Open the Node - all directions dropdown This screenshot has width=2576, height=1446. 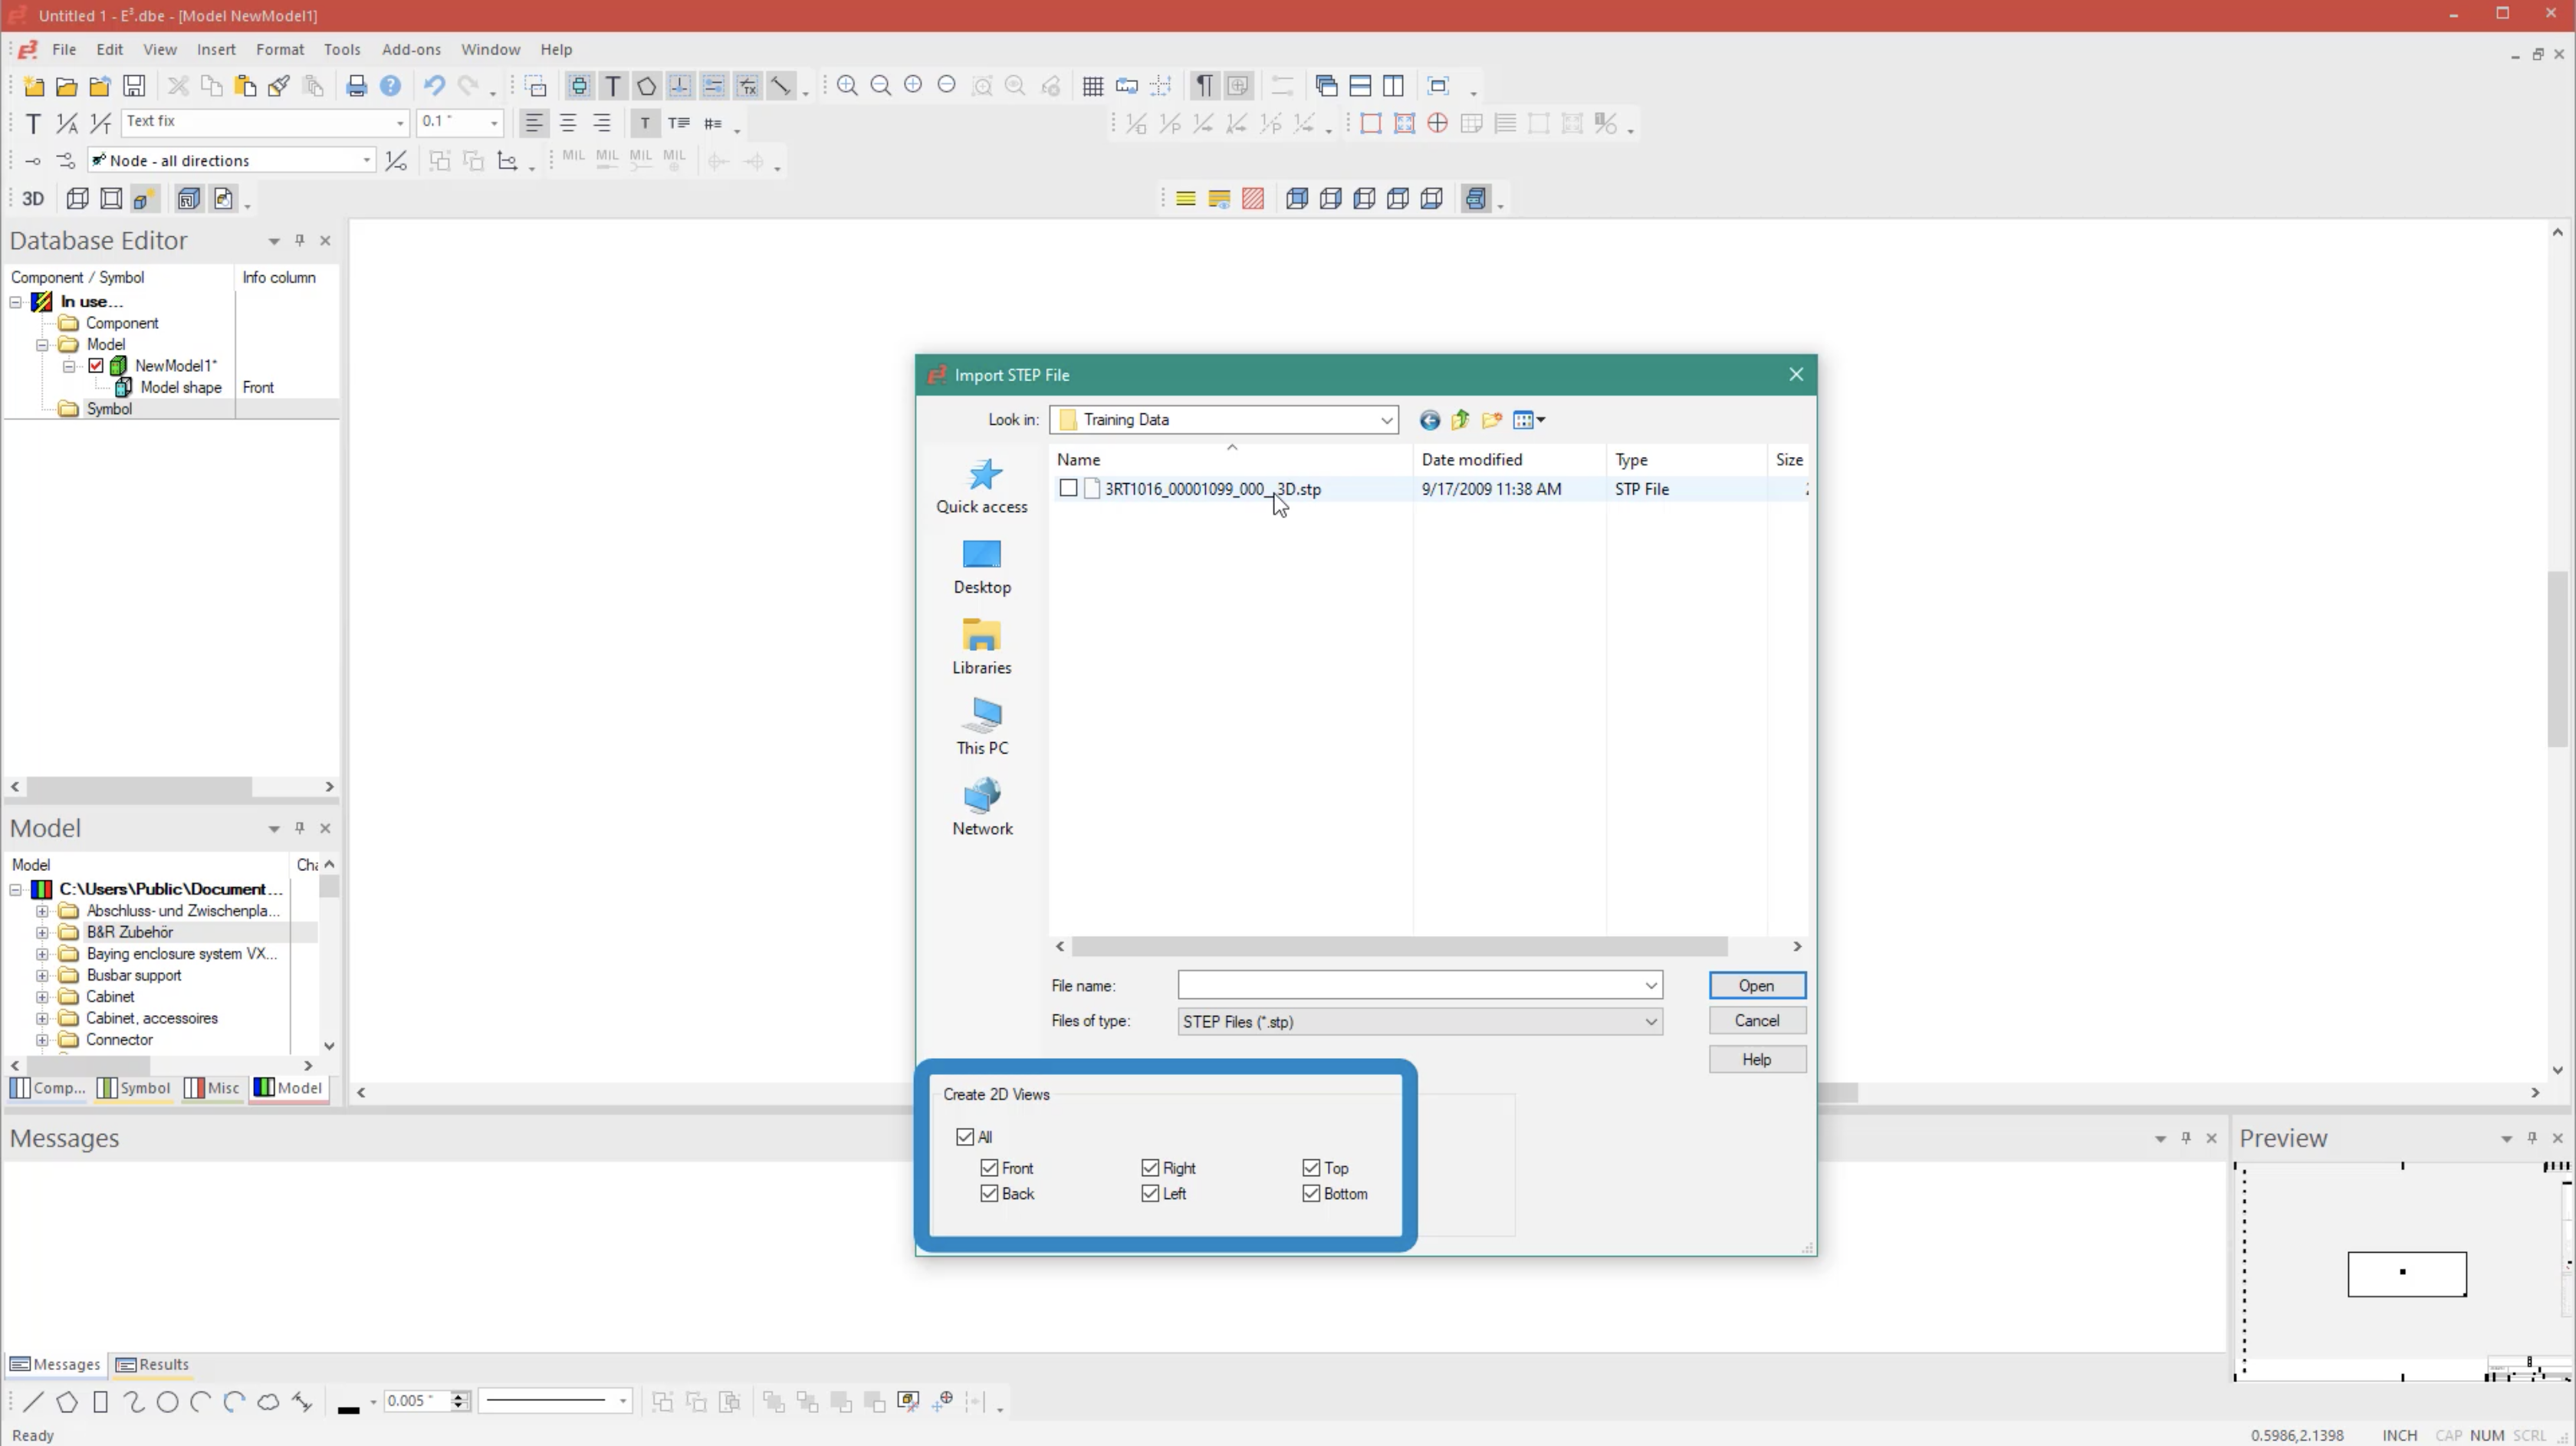(x=366, y=160)
